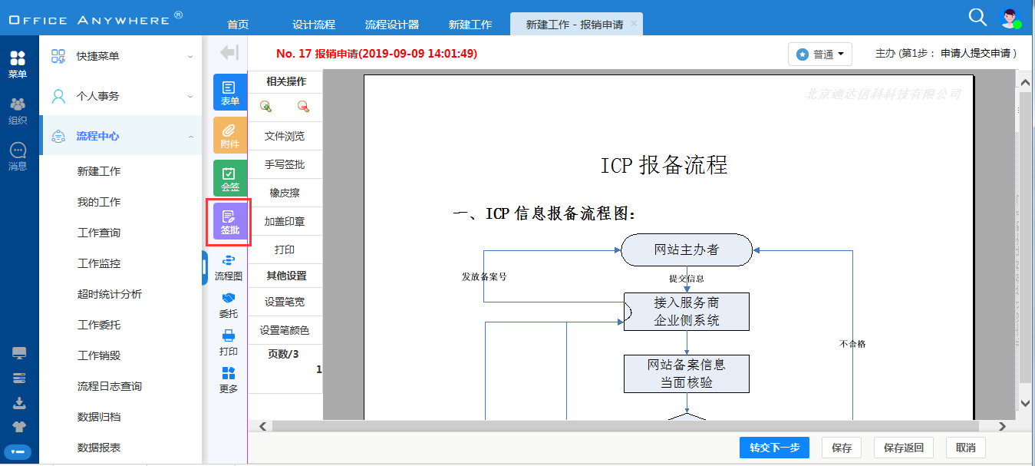The height and width of the screenshot is (466, 1035).
Task: Click the zoom-in magnifier under 相关操作
Action: [x=265, y=107]
